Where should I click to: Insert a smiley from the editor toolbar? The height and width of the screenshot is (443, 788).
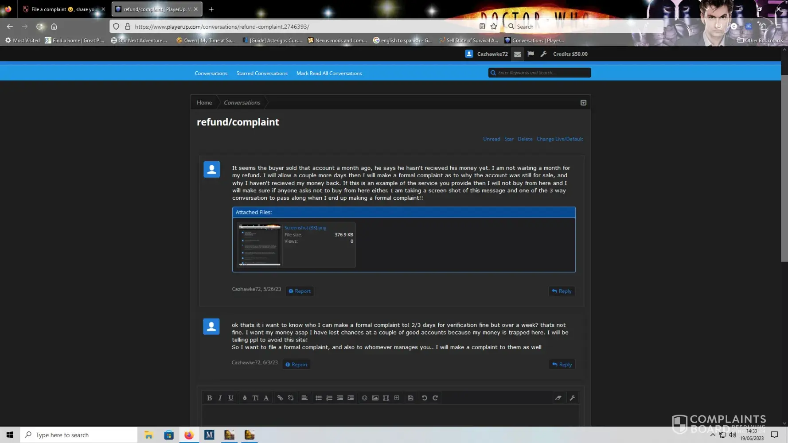pyautogui.click(x=364, y=398)
